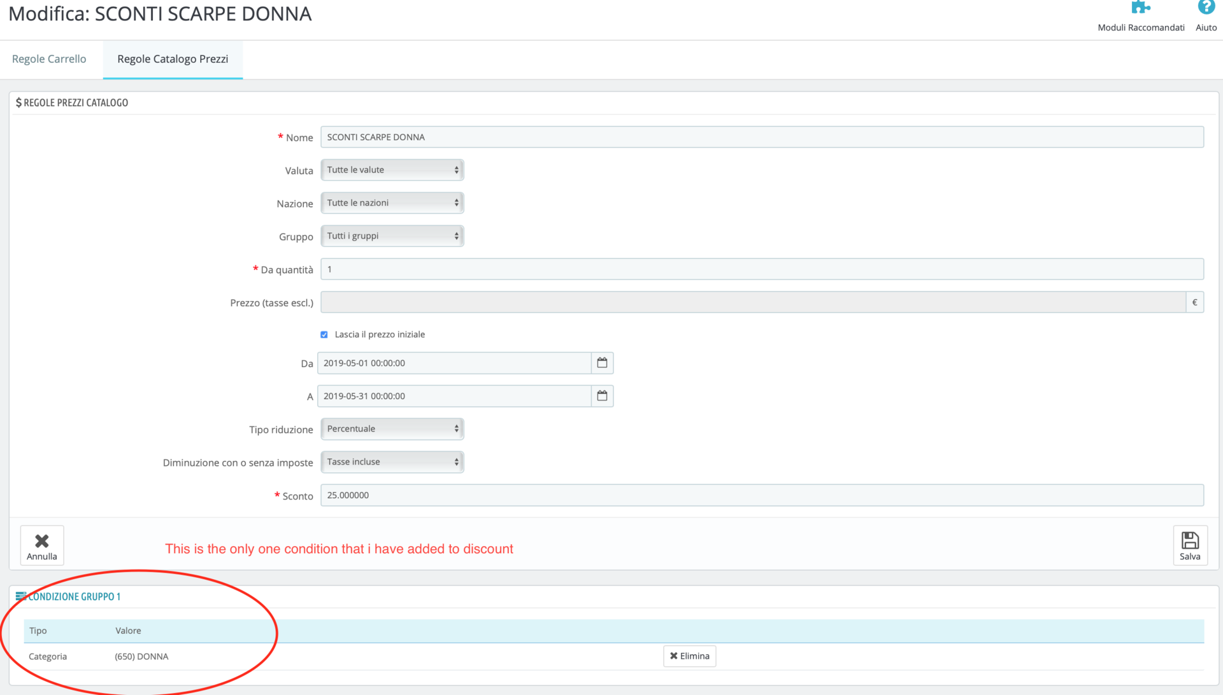Switch to Regole Carrello tab
This screenshot has width=1223, height=695.
click(49, 59)
